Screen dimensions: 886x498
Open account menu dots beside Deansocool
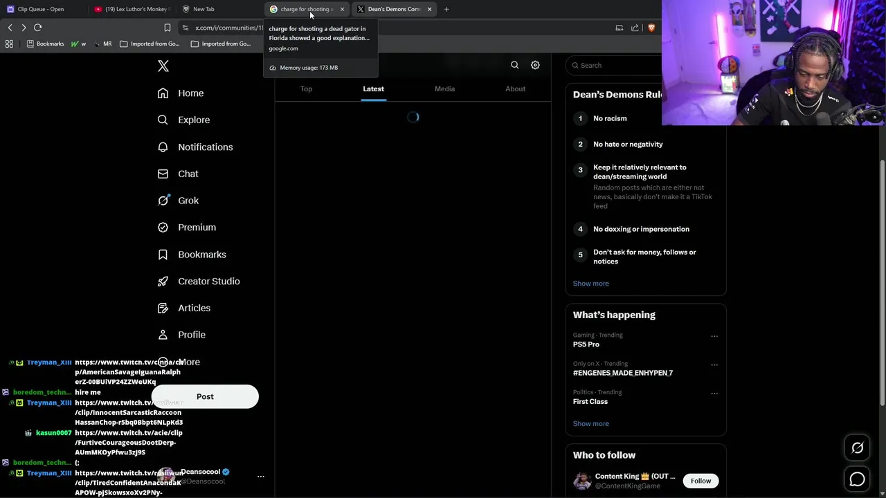(261, 477)
